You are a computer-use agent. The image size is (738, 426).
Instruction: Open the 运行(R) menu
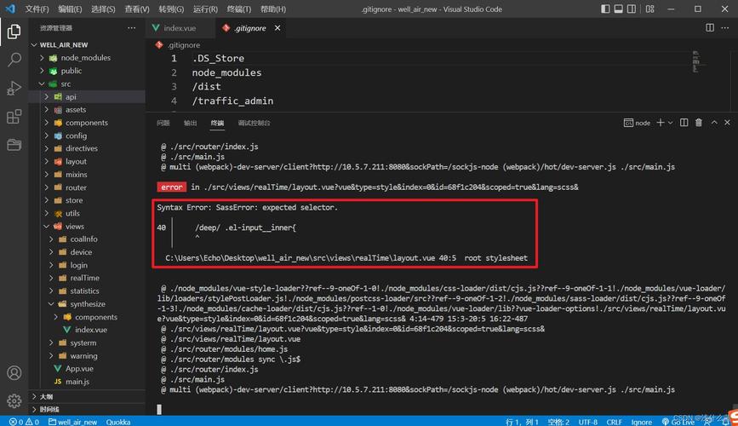tap(205, 9)
